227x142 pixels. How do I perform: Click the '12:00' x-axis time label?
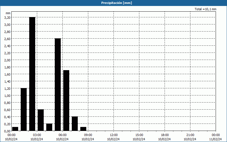click(x=114, y=135)
